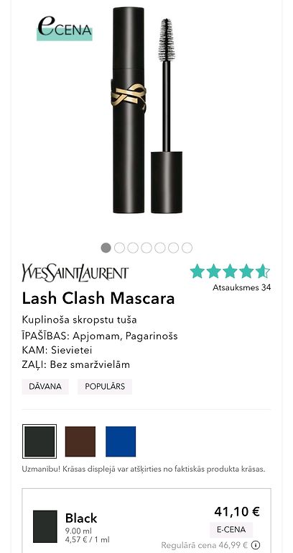The height and width of the screenshot is (553, 293).
Task: Click the E-CENA logo badge
Action: tap(65, 28)
